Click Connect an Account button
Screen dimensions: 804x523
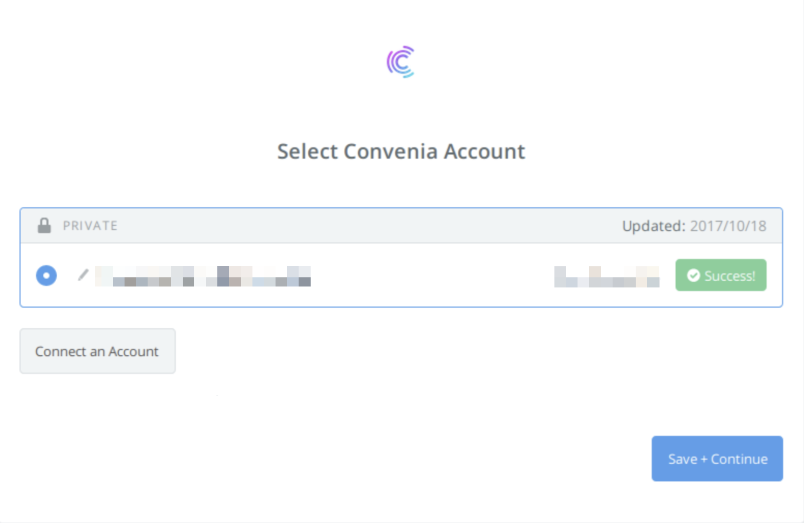[98, 351]
